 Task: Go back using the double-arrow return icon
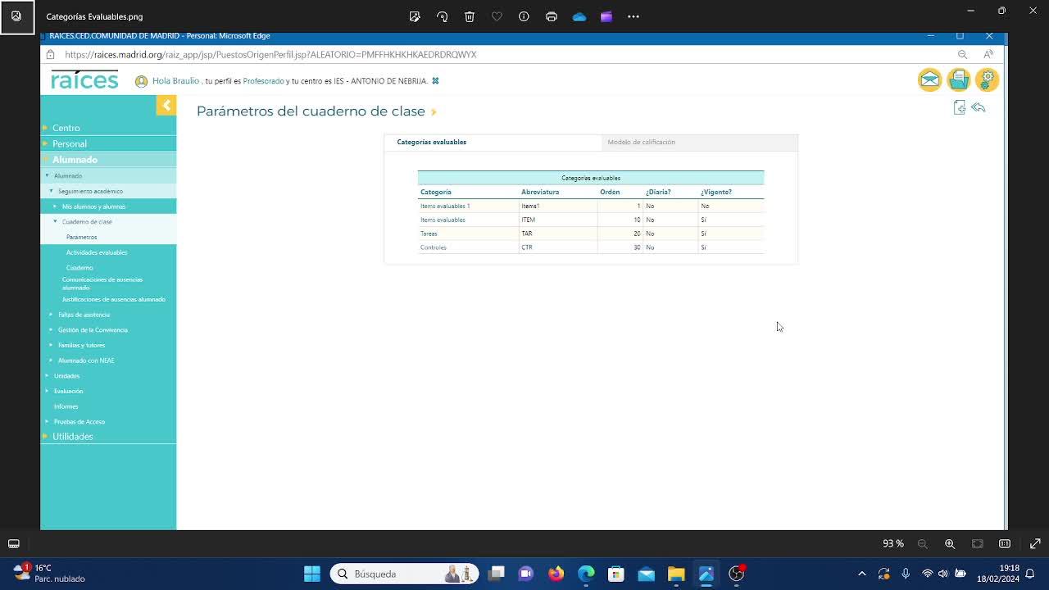(x=979, y=107)
